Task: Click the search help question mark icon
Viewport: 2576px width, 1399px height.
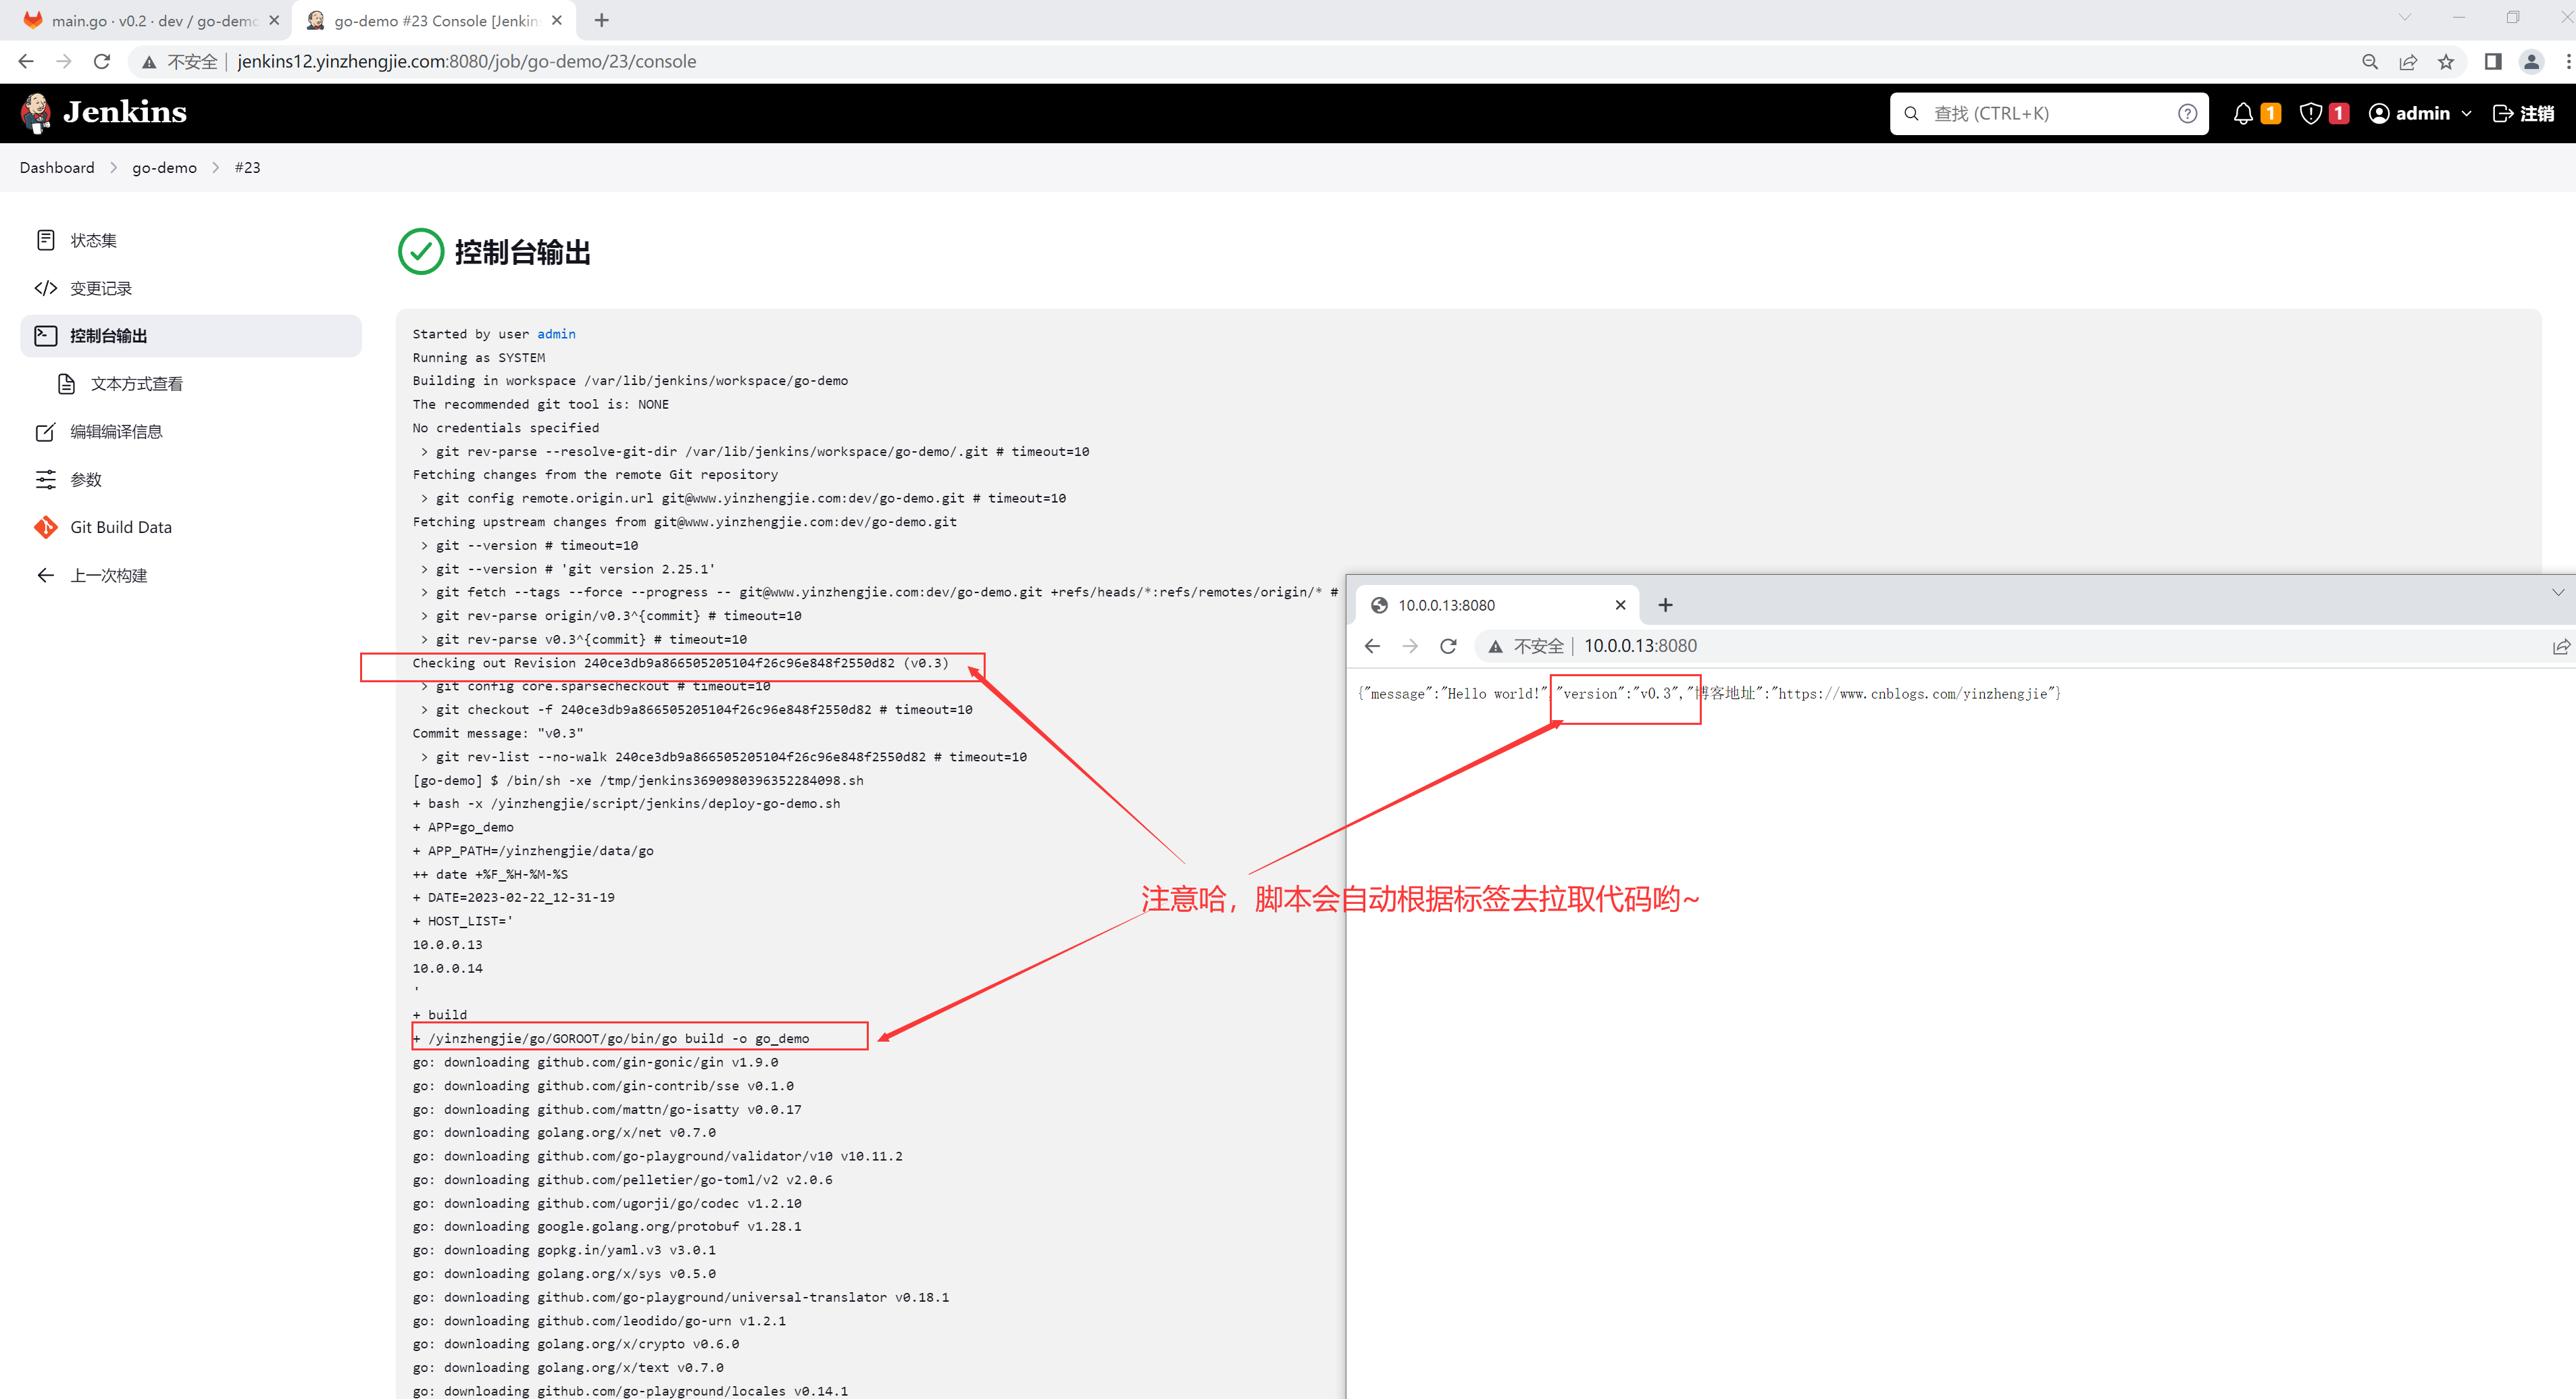Action: (x=2187, y=114)
